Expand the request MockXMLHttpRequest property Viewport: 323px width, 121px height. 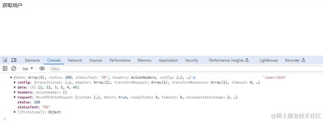point(15,97)
